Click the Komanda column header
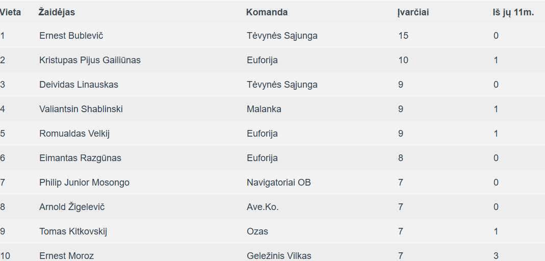 click(267, 12)
